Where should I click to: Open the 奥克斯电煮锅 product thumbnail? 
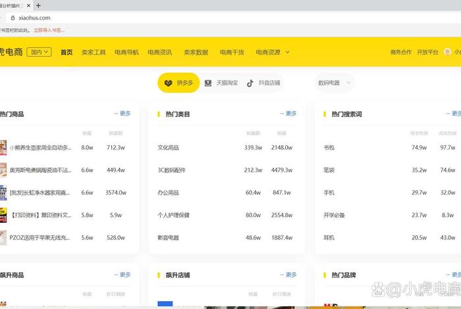click(x=3, y=170)
